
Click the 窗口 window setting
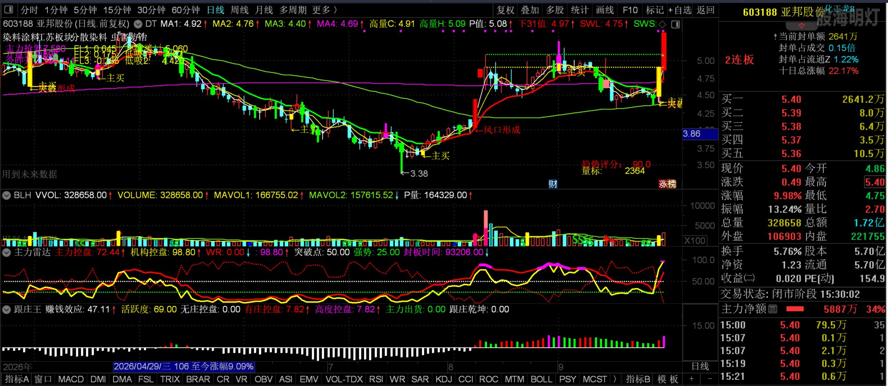point(43,379)
